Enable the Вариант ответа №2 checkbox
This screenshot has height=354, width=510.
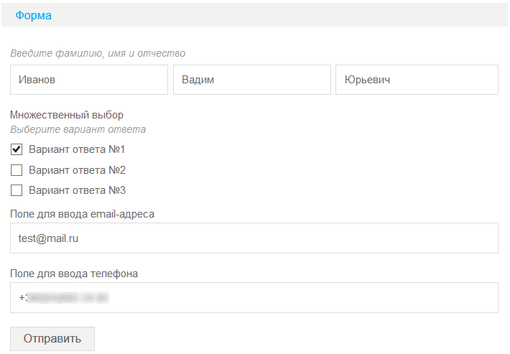pyautogui.click(x=17, y=170)
